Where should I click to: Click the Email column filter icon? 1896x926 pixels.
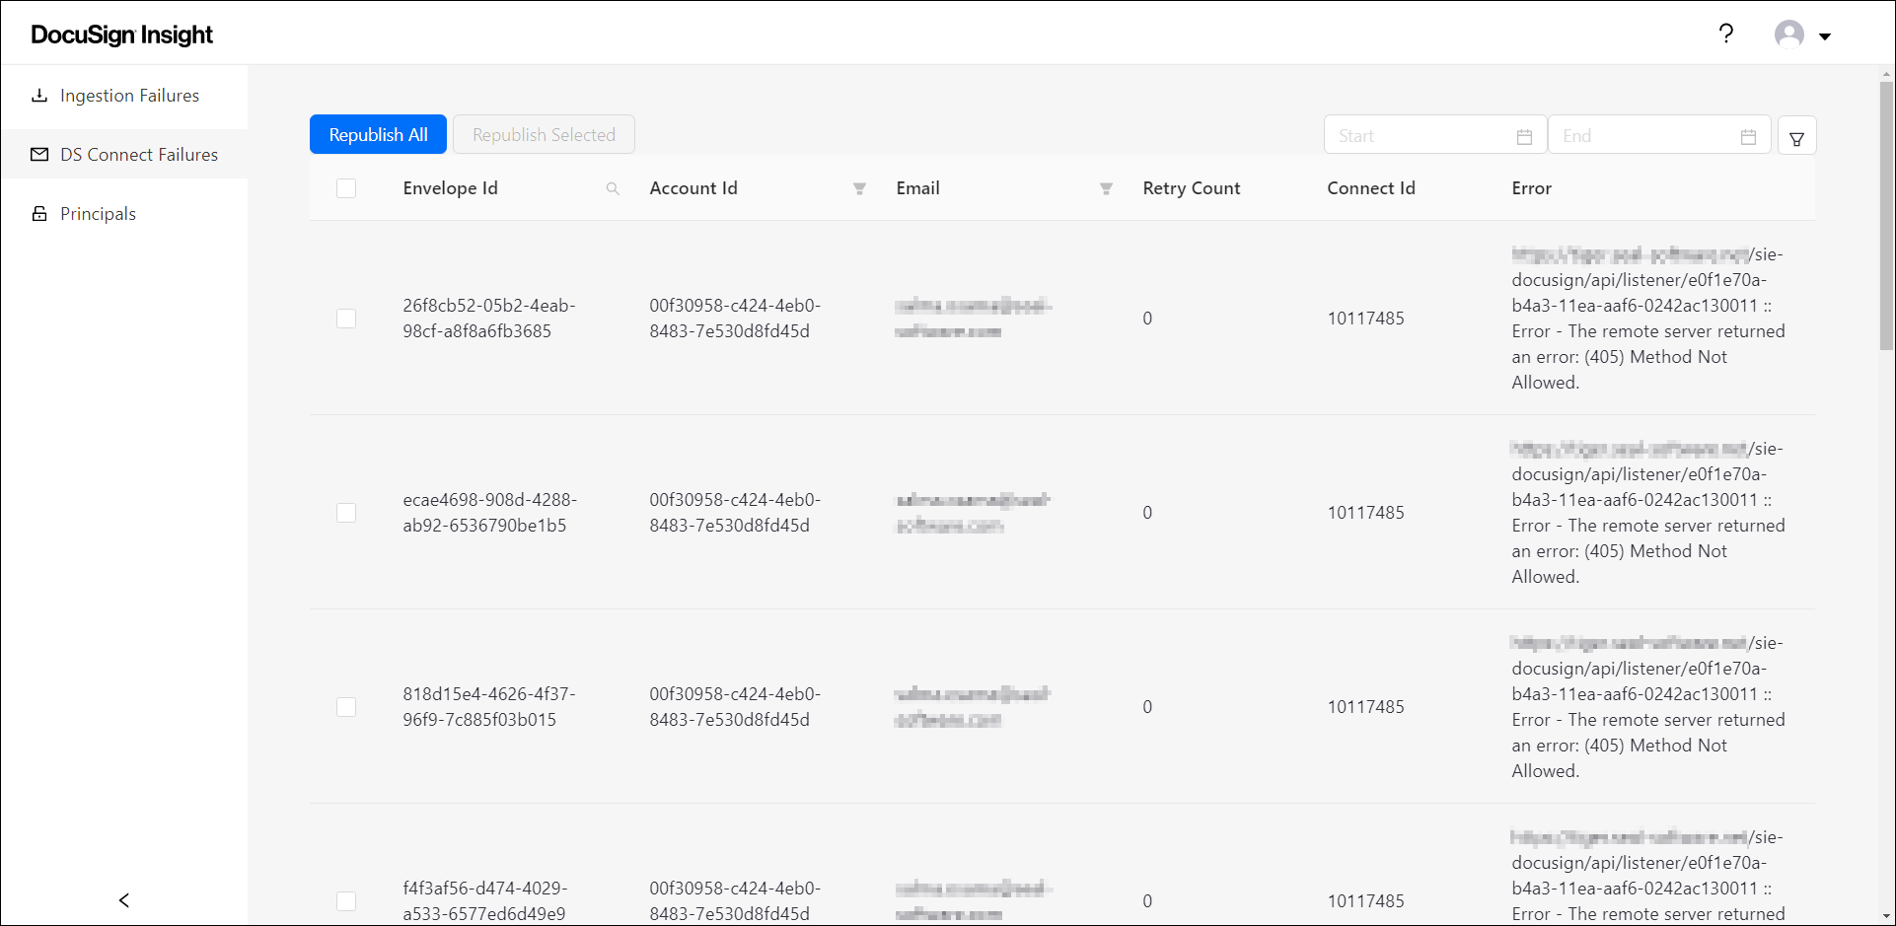(1105, 188)
